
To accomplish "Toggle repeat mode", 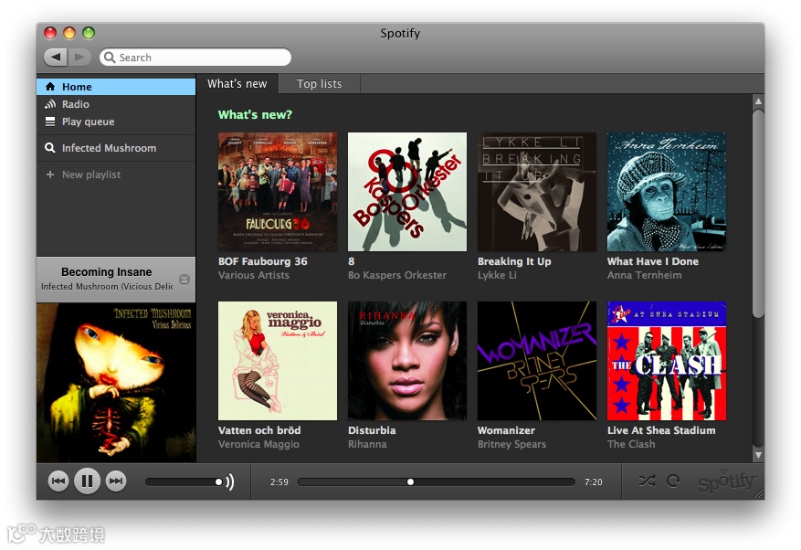I will click(674, 481).
